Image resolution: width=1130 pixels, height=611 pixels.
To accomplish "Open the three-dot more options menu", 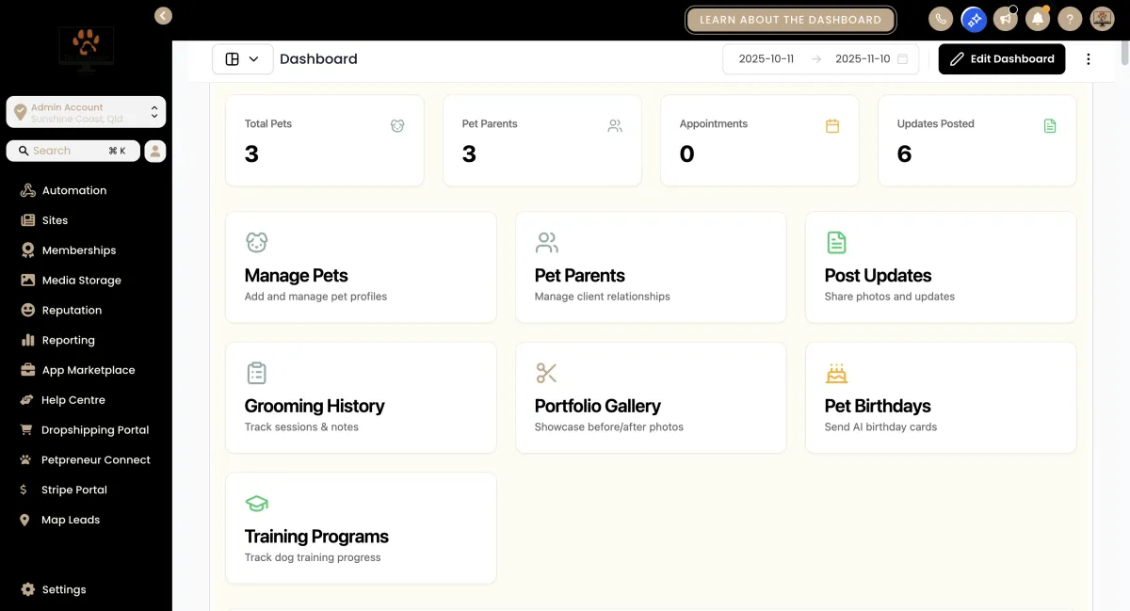I will coord(1089,59).
